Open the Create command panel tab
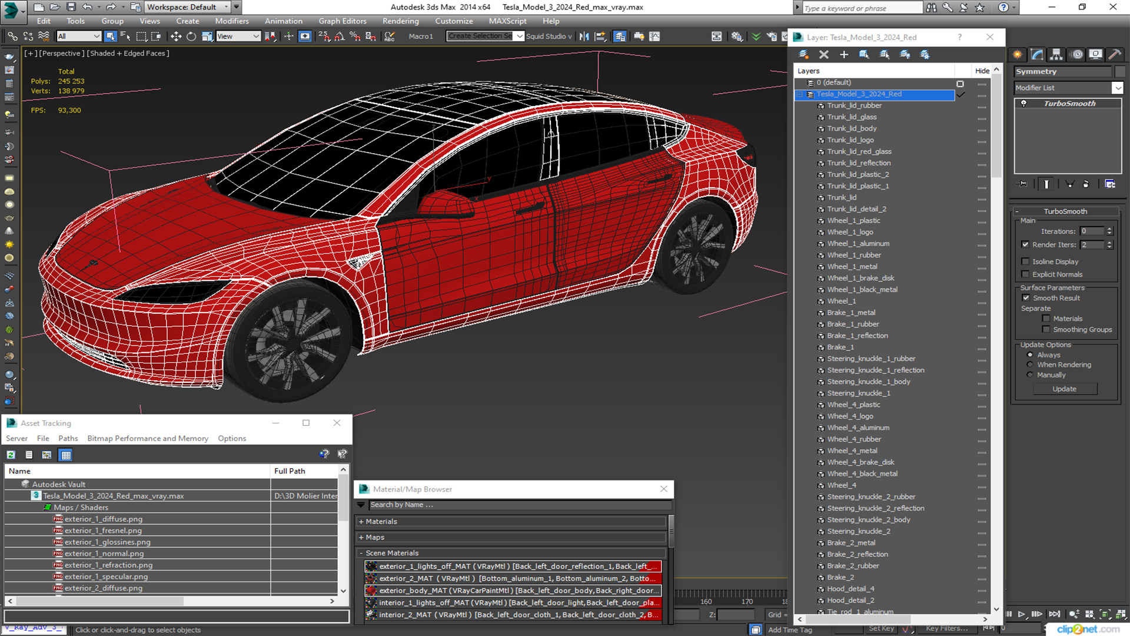 (1018, 54)
